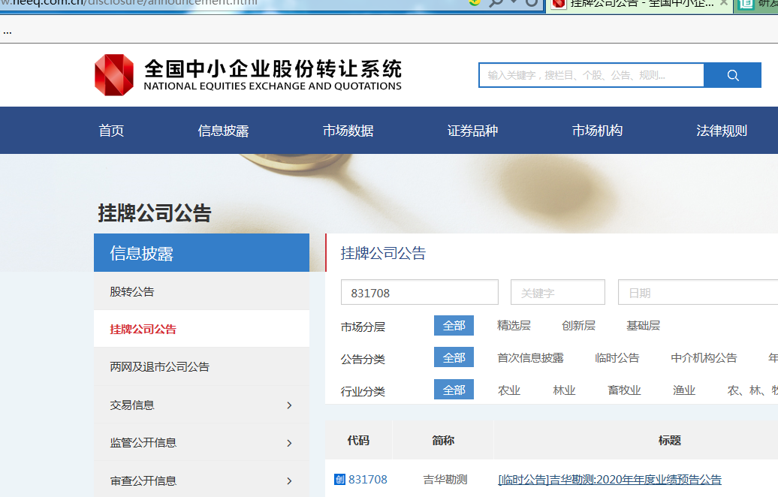Choose 创新层 market tier filter
This screenshot has width=778, height=497.
pyautogui.click(x=578, y=325)
